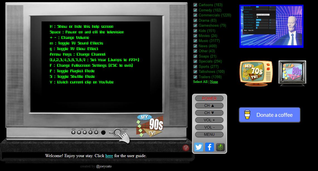Viewport: 318px width, 171px height.
Task: Open the MENU button on the remote
Action: [x=209, y=135]
